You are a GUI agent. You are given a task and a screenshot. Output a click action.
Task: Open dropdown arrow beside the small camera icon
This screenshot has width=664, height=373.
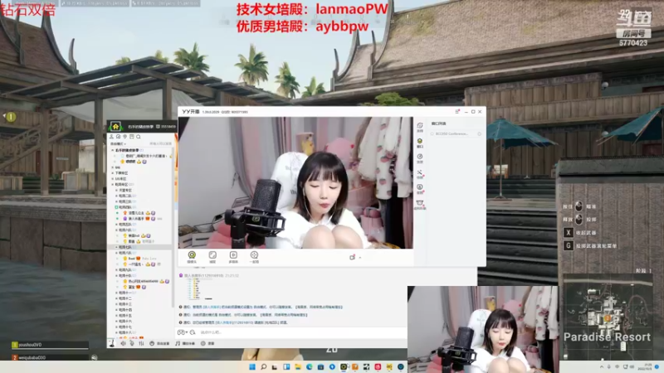360,257
